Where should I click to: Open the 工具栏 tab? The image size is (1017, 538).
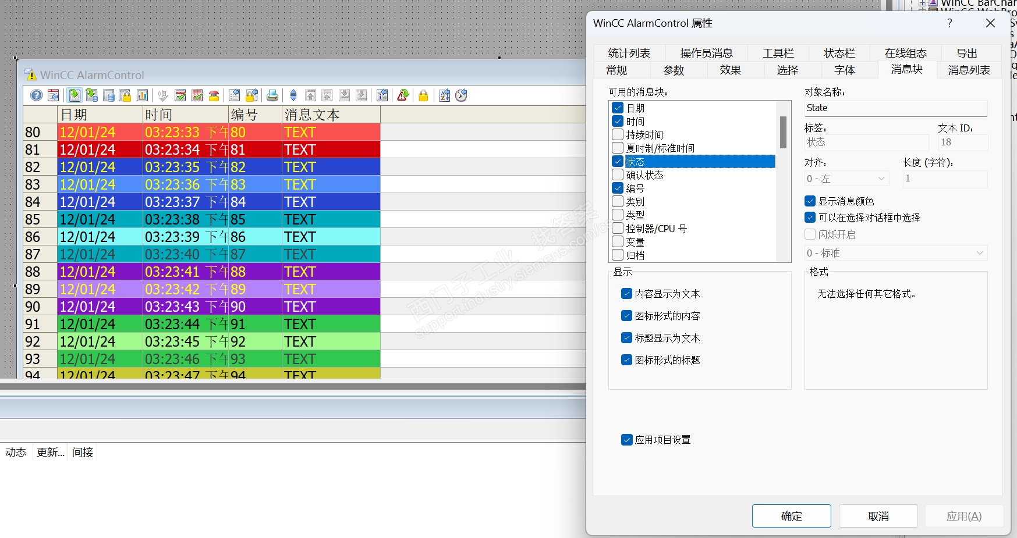[x=778, y=54]
